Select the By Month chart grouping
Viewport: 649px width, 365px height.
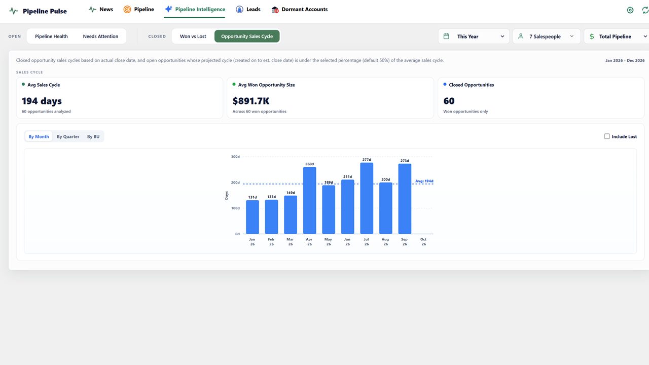pos(39,136)
